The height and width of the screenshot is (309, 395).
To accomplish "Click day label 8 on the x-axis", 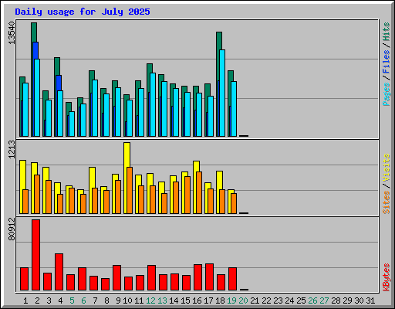I will (106, 301).
